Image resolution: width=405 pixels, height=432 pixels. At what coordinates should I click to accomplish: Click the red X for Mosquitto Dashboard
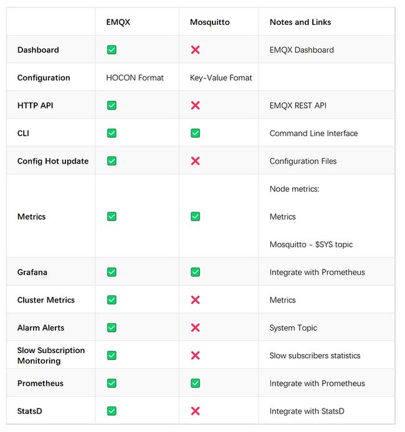tap(195, 50)
